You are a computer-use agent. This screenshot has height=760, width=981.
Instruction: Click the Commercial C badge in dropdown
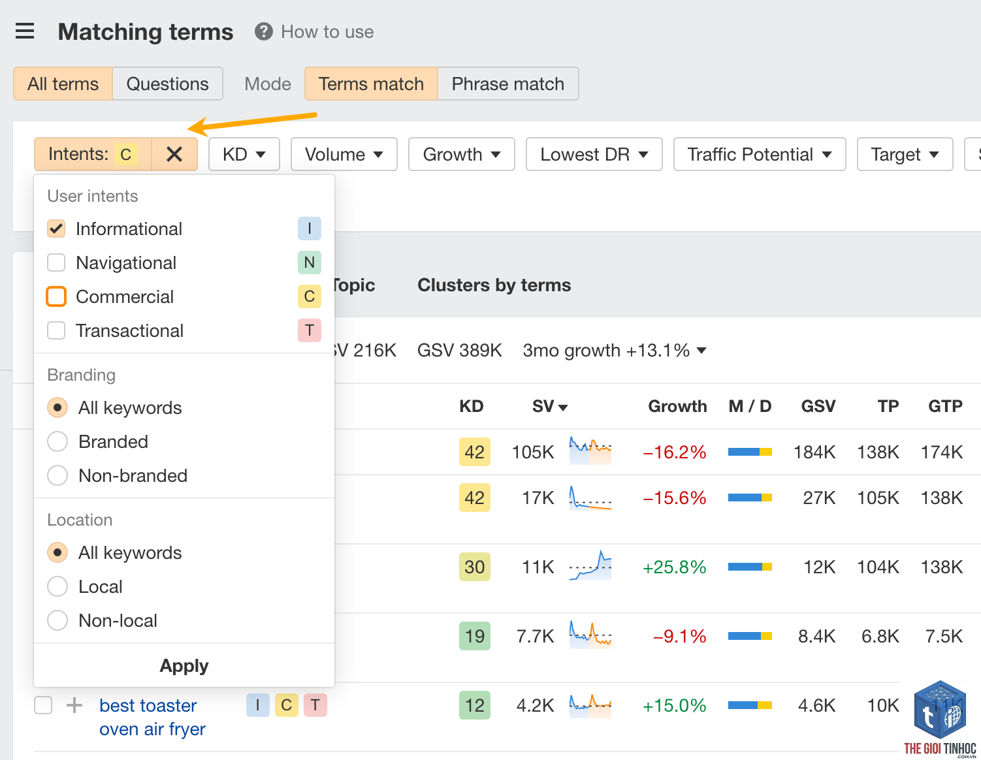coord(310,296)
